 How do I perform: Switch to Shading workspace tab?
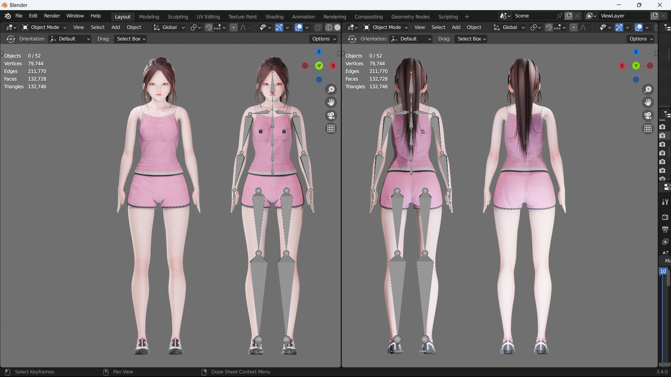274,17
